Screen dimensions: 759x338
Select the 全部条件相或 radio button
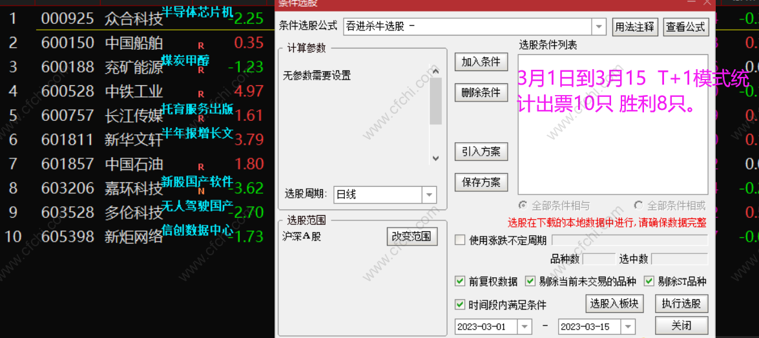[x=638, y=206]
